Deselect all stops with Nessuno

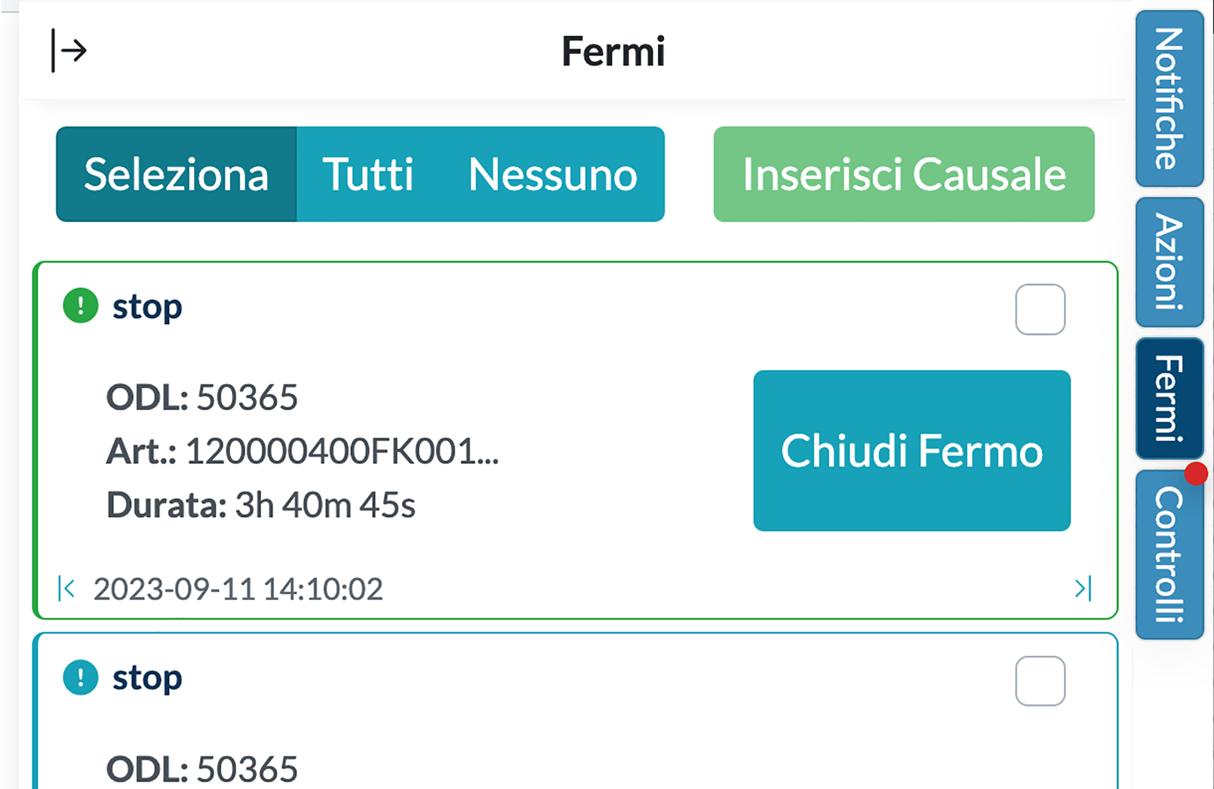pos(552,174)
